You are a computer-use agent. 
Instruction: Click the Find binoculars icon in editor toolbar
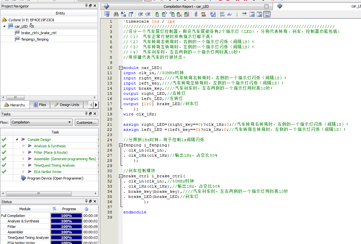115,14
